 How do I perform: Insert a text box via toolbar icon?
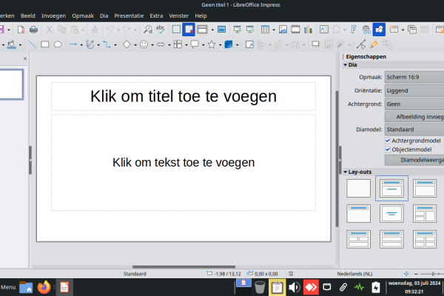pyautogui.click(x=324, y=30)
